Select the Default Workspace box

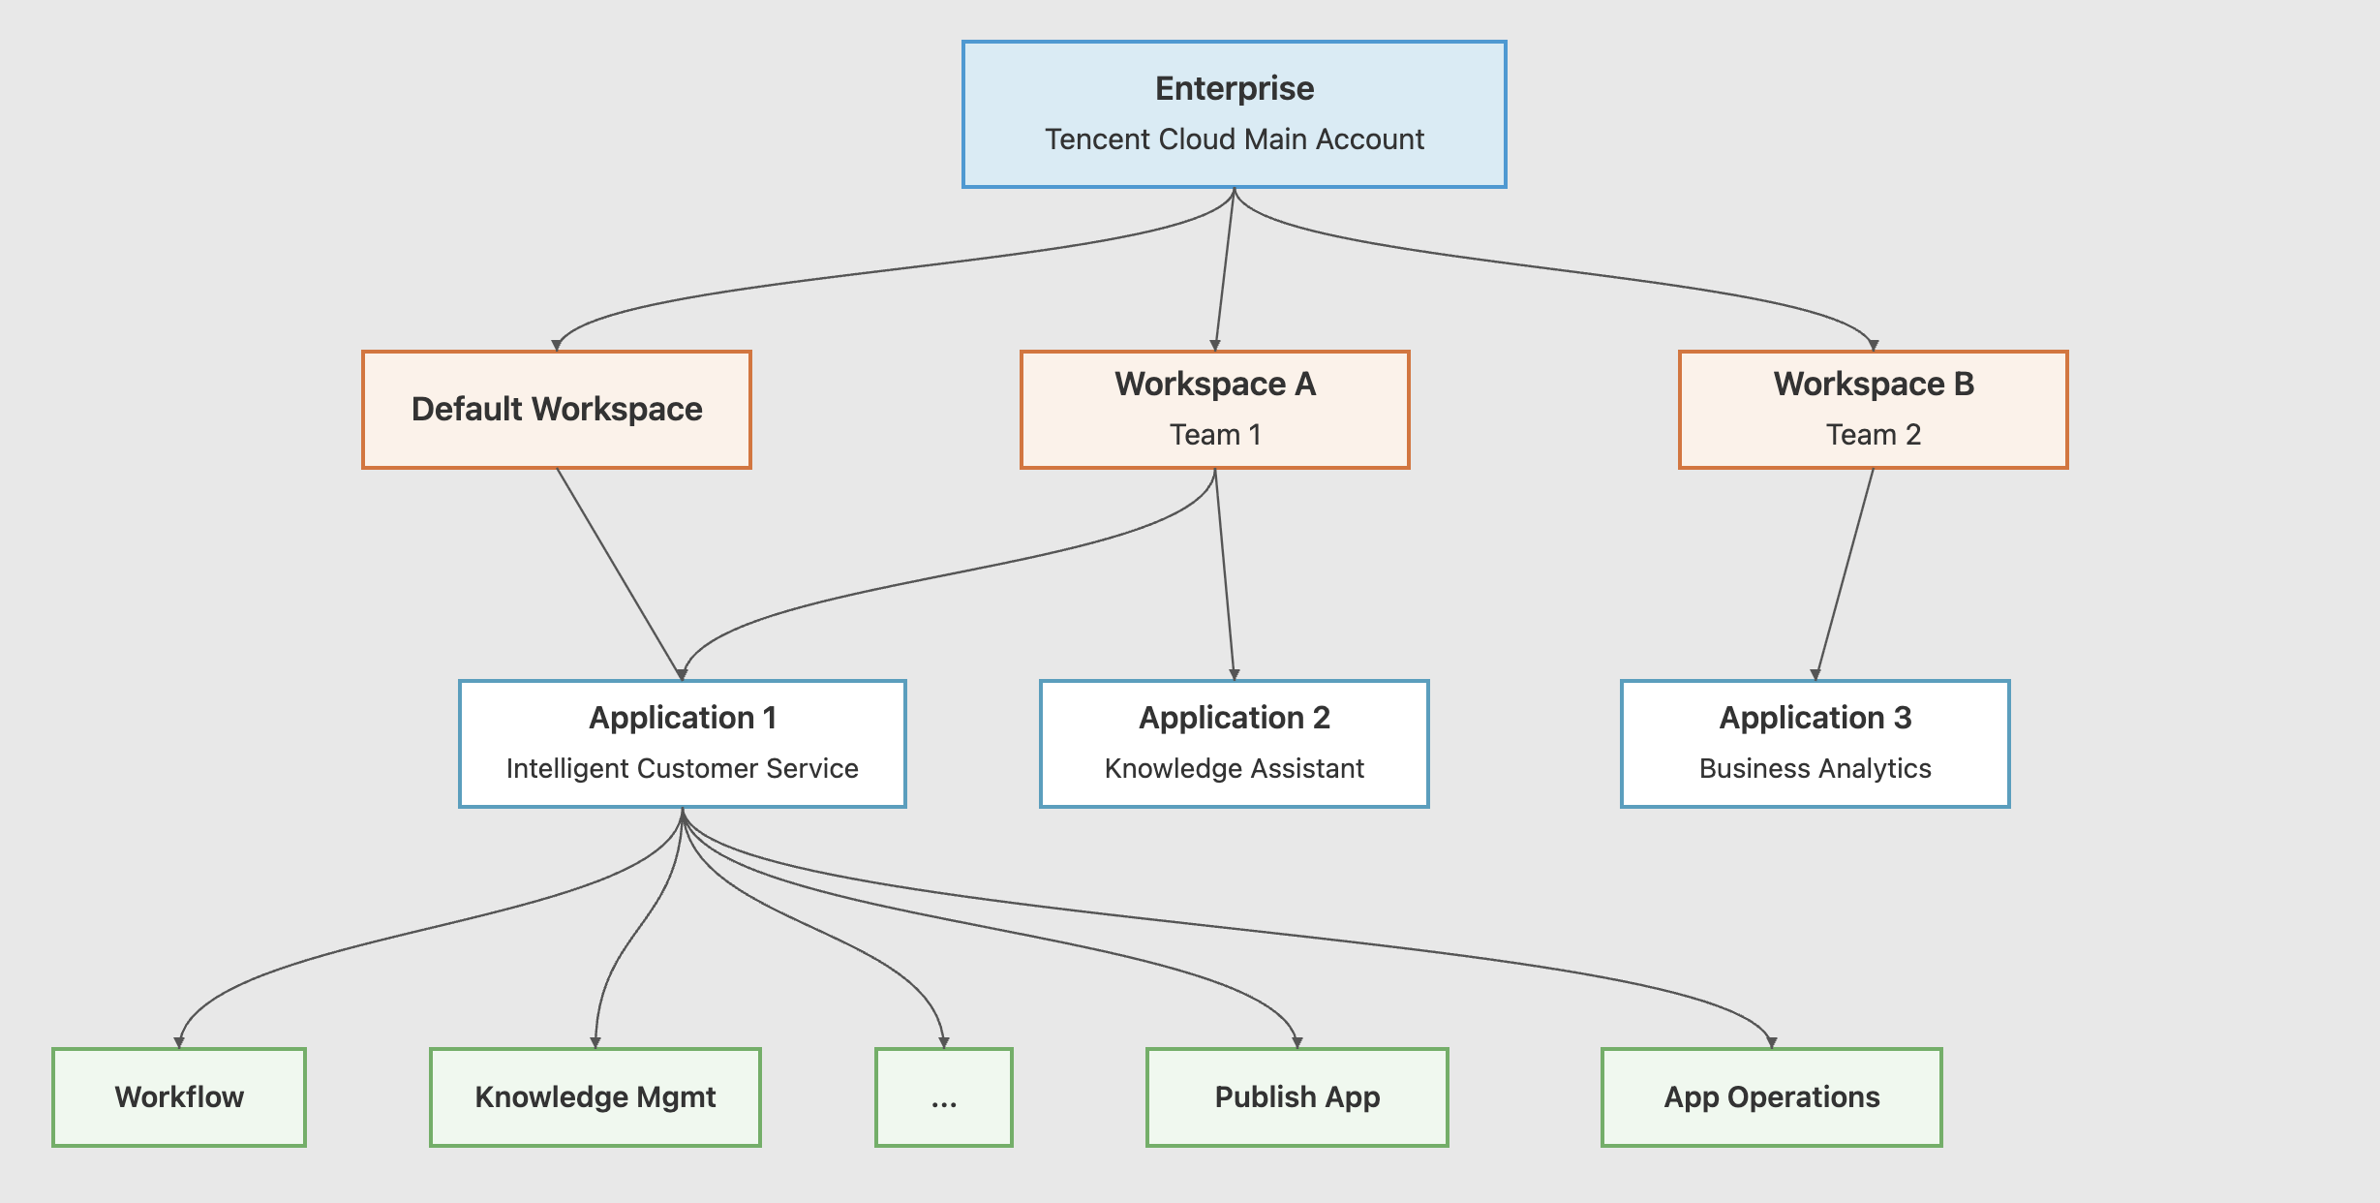coord(557,410)
